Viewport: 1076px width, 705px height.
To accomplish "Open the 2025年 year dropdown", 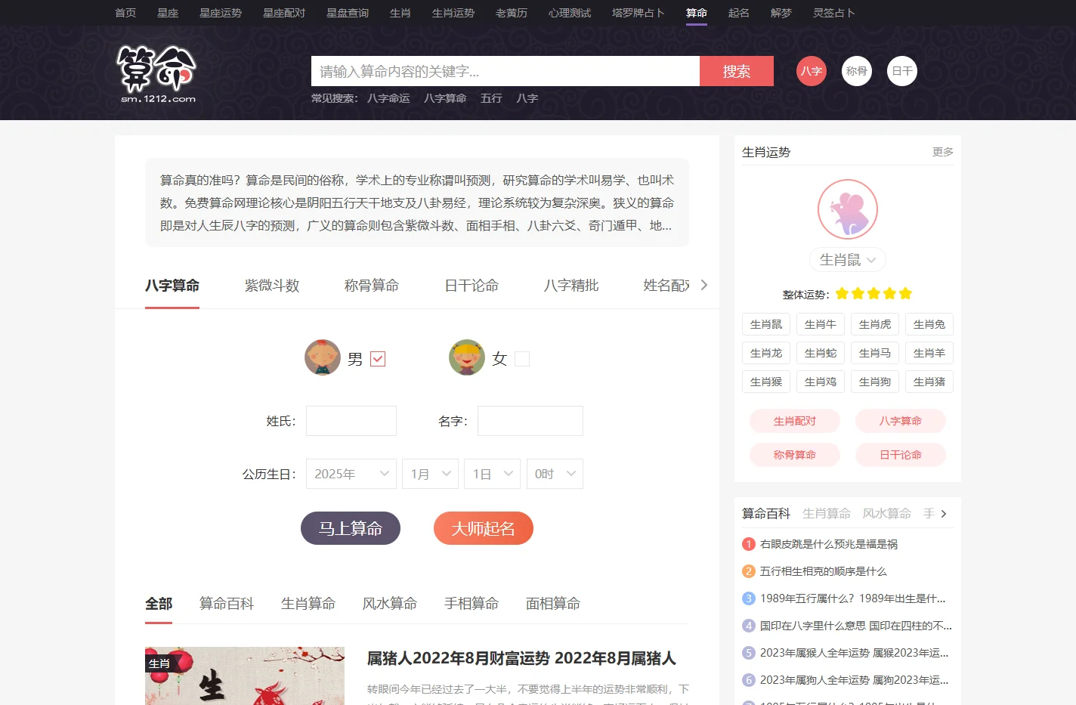I will tap(351, 474).
